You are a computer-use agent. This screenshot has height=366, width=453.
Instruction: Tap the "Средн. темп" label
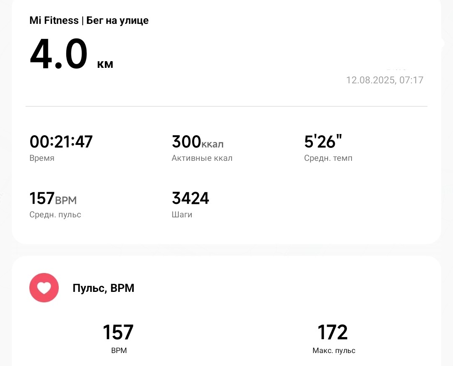[x=328, y=158]
